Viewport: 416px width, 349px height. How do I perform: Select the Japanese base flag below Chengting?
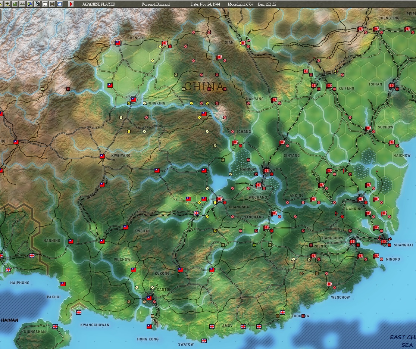(376, 29)
